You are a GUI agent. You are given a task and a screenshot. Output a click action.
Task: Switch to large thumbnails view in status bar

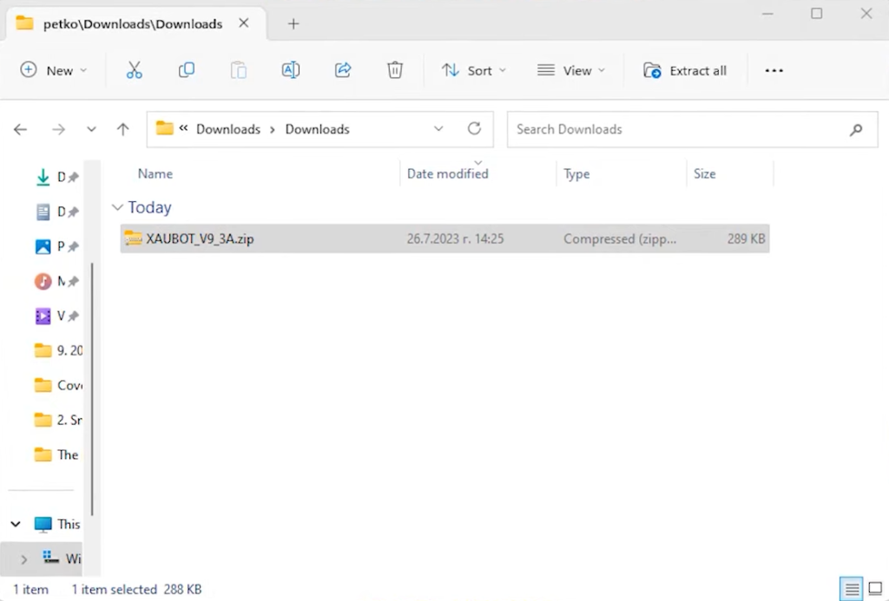(x=875, y=589)
